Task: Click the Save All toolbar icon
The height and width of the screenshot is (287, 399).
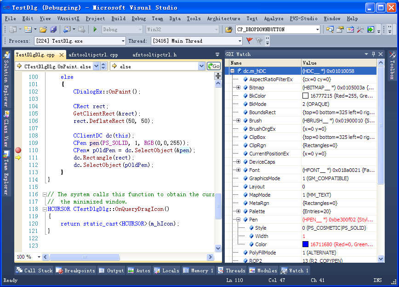Action: pos(53,29)
